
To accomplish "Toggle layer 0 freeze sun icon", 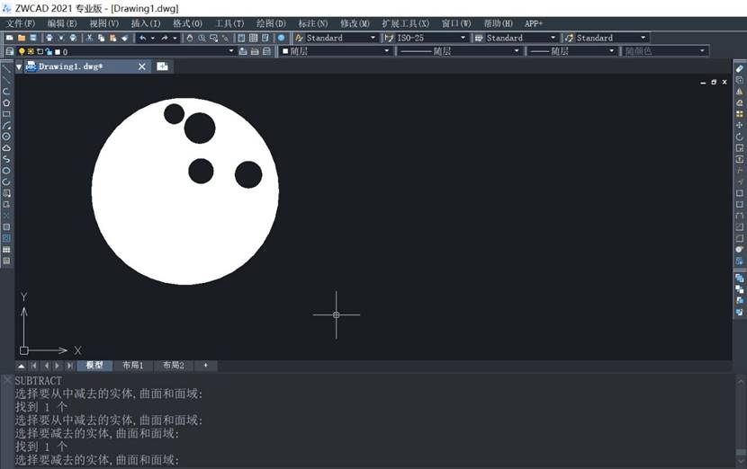I will [x=30, y=52].
